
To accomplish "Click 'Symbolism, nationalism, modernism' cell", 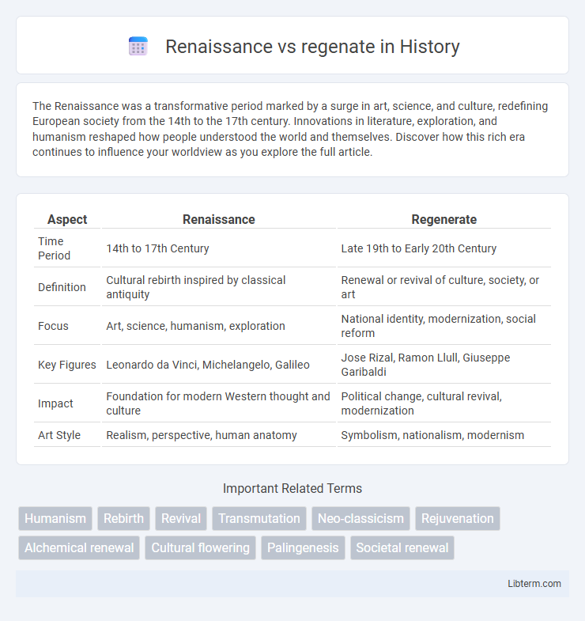I will (444, 435).
